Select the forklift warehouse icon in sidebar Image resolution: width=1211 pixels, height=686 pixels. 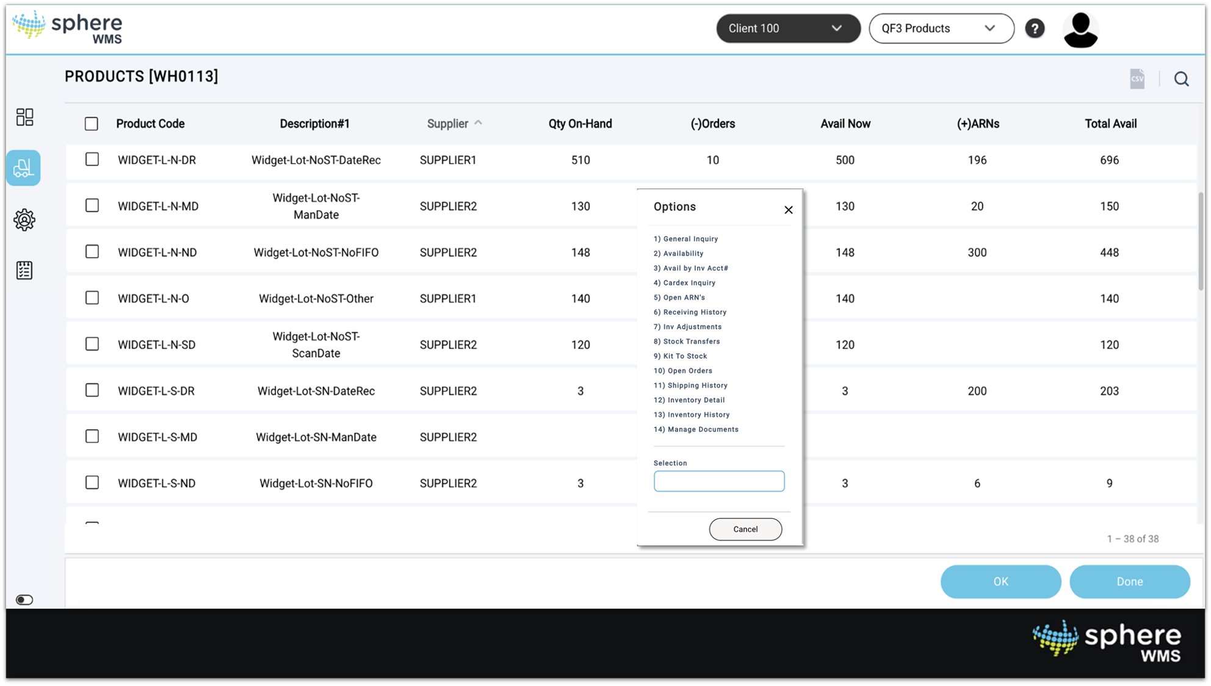click(x=24, y=168)
